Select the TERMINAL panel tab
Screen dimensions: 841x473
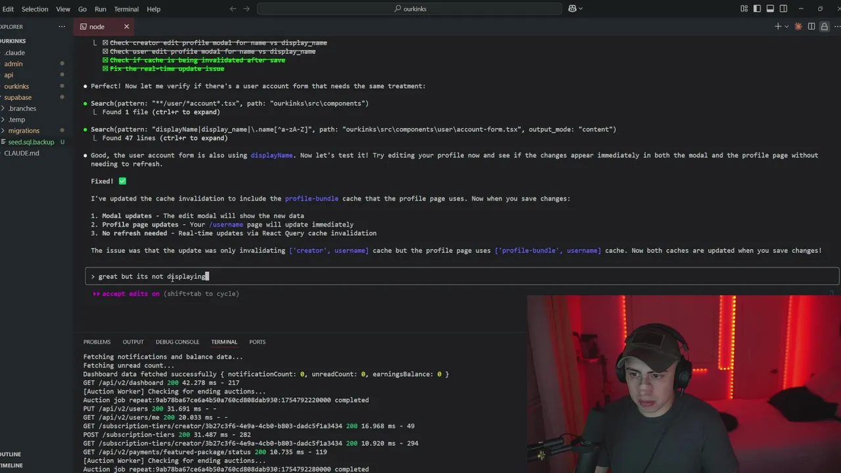tap(224, 342)
